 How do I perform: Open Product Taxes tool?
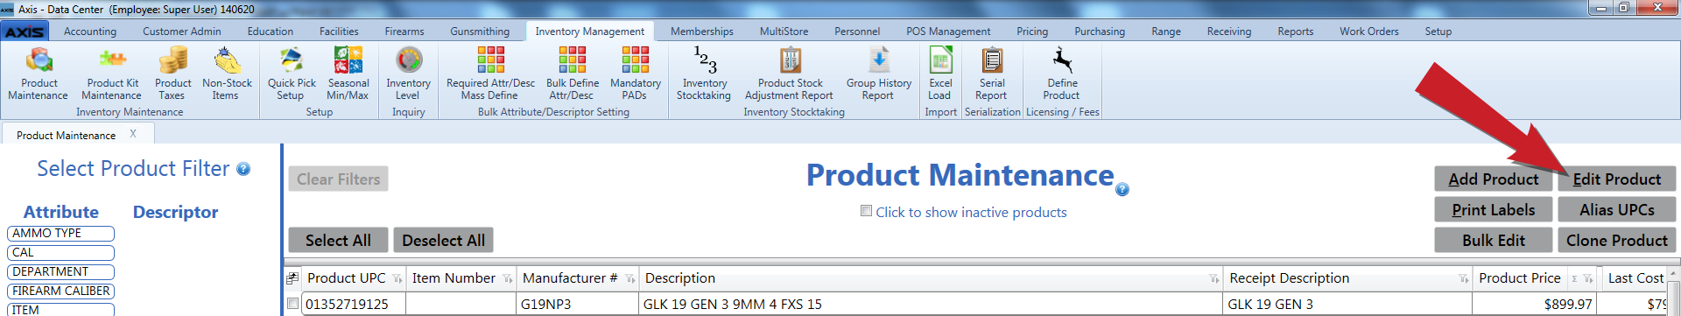(x=172, y=74)
